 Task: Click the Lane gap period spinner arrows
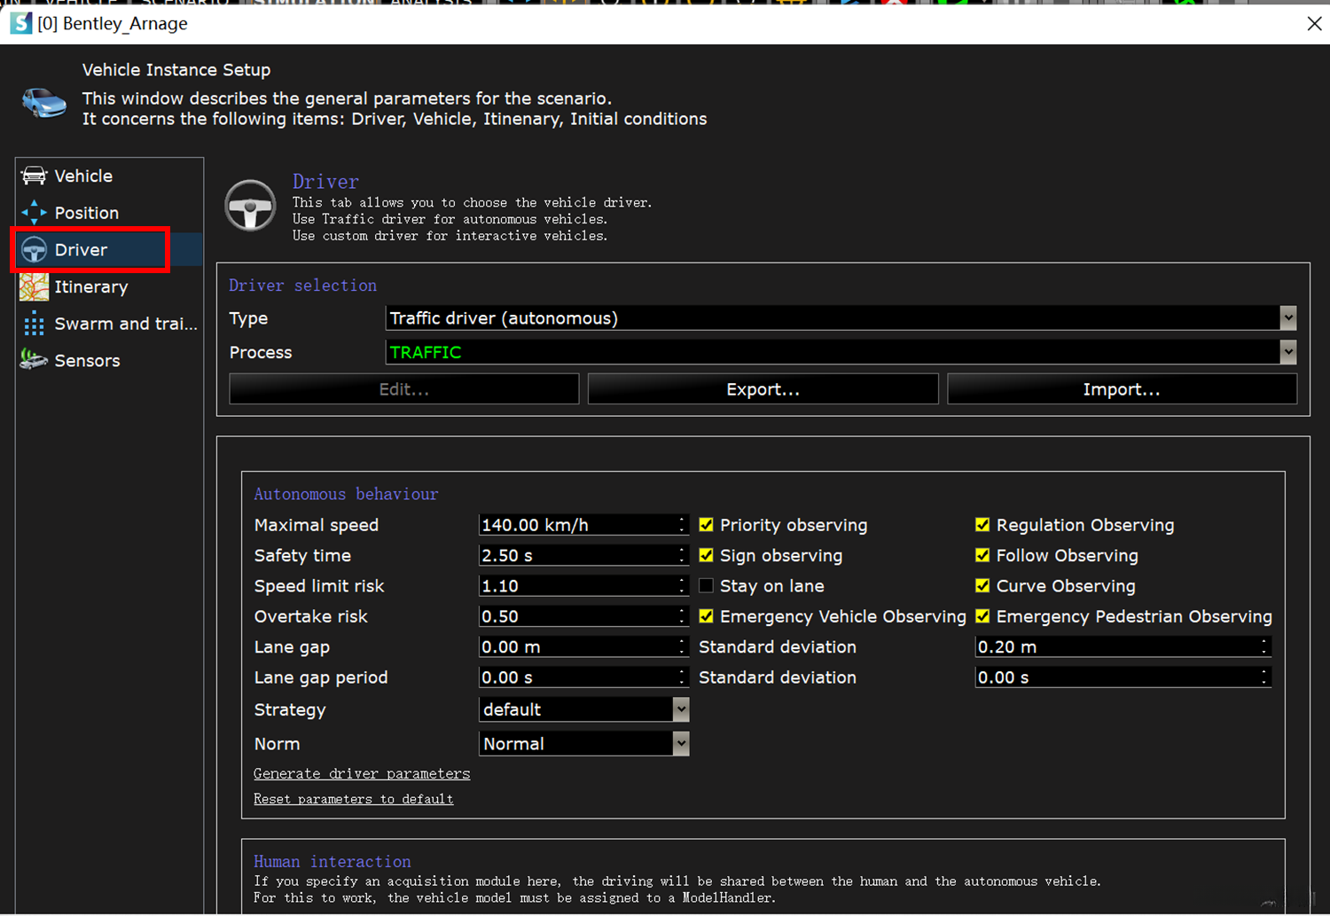(x=682, y=677)
